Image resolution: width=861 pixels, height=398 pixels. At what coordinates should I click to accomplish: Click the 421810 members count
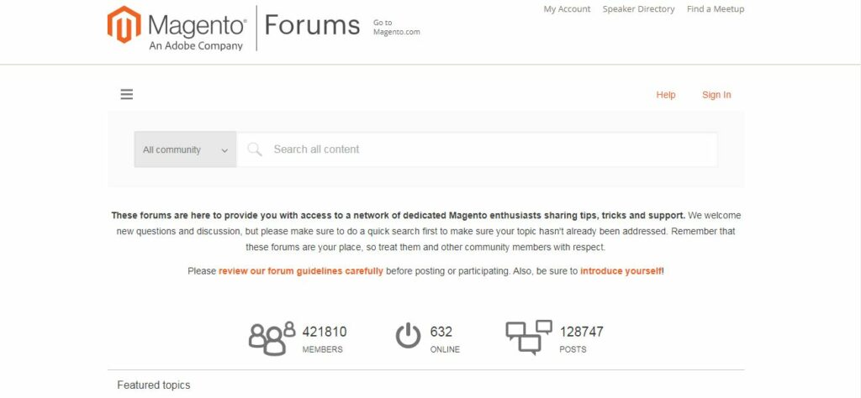pyautogui.click(x=325, y=332)
